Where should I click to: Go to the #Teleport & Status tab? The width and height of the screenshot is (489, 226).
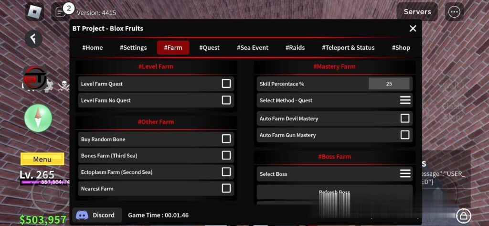point(348,47)
